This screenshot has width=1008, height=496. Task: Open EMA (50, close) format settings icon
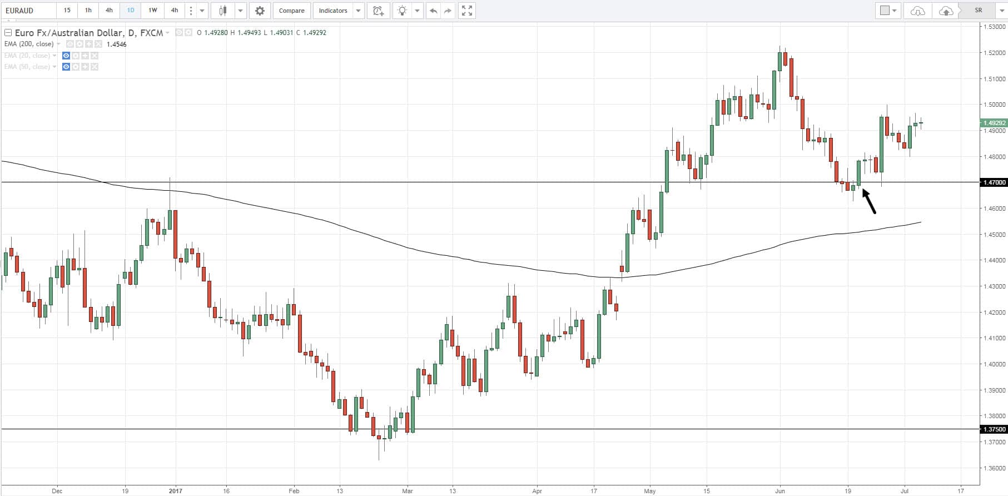(x=76, y=67)
